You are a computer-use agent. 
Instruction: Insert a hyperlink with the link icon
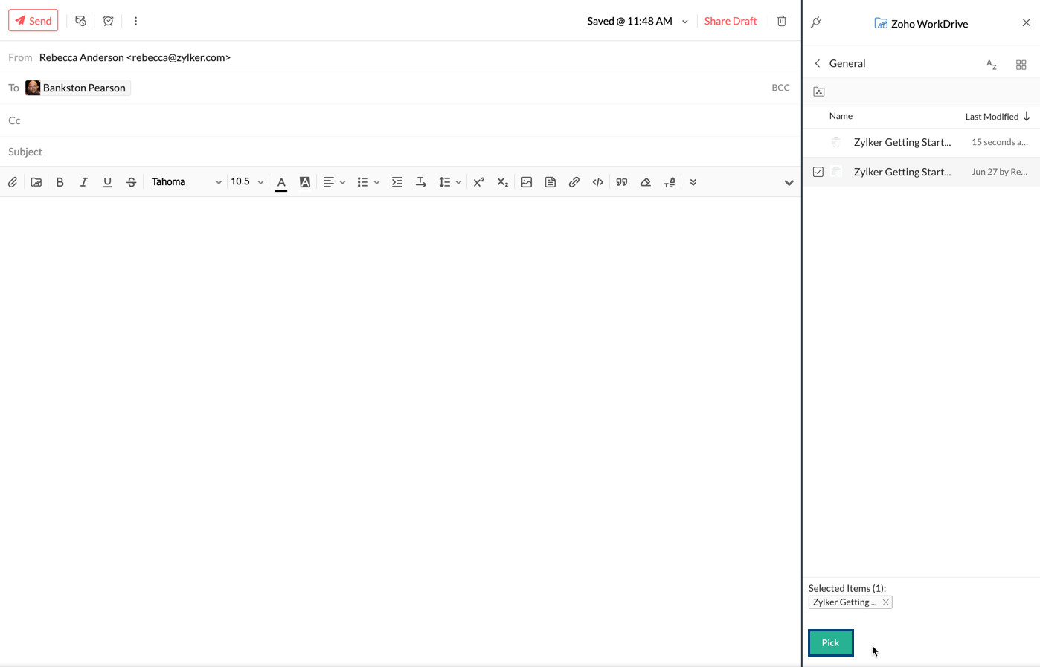click(574, 182)
